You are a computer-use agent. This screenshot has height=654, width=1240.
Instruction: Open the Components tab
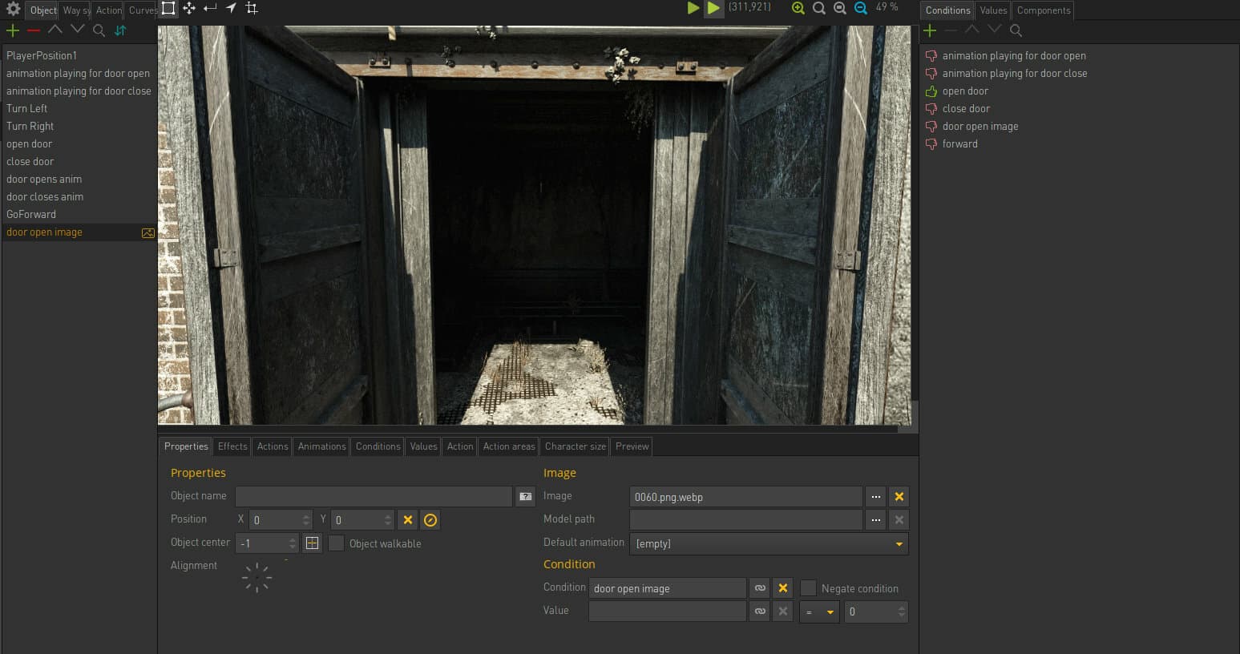coord(1044,10)
